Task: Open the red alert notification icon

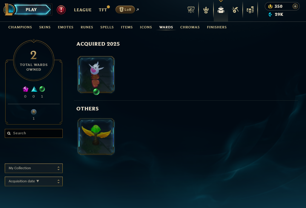Action: [61, 10]
